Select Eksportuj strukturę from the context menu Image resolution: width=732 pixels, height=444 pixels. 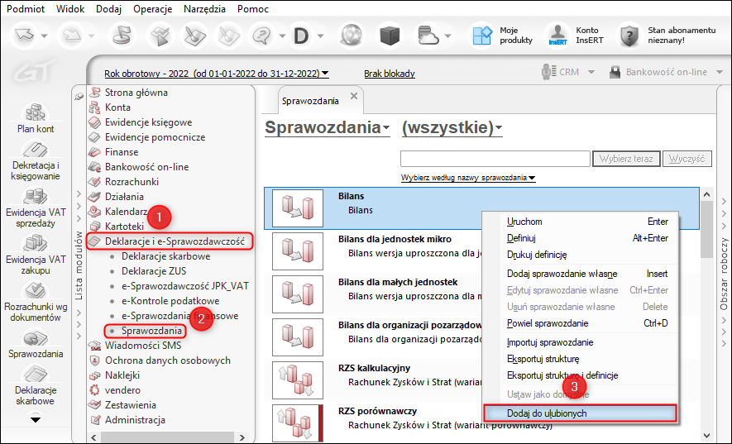coord(543,359)
